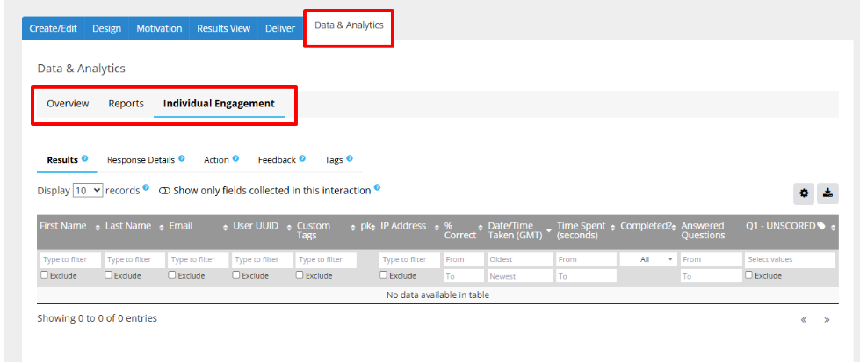This screenshot has height=364, width=860.
Task: Click help icon next to Results tab
Action: point(85,159)
